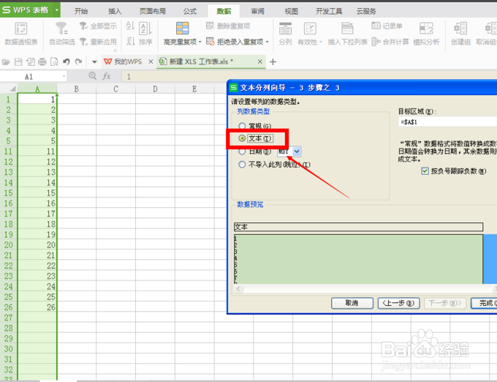497x382 pixels.
Task: Switch to the 插入 ribbon tab
Action: pyautogui.click(x=115, y=12)
